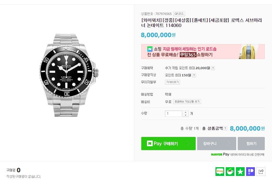272x184 pixels.
Task: Click the Rolex Submariner product image
Action: tap(69, 75)
